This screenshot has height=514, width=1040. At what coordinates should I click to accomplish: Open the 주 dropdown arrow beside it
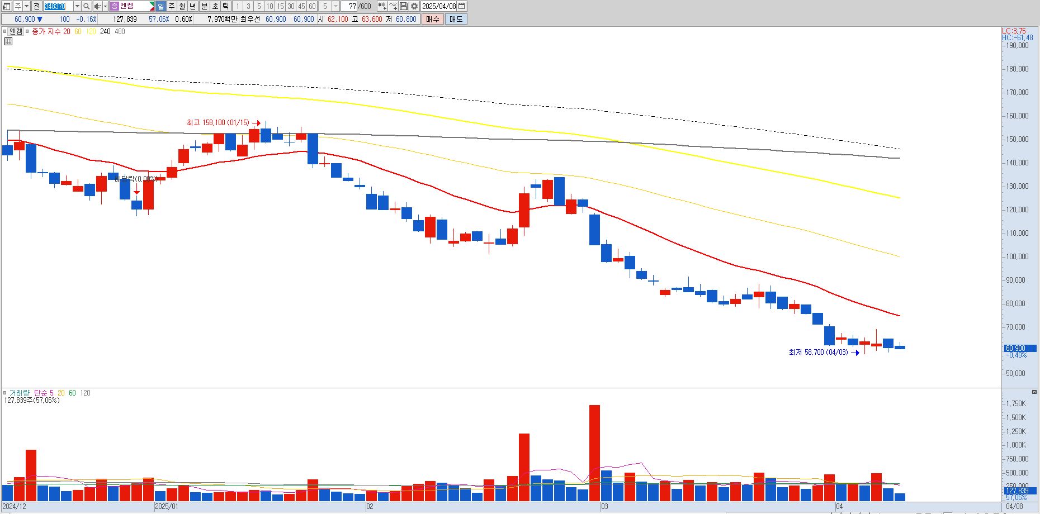click(26, 6)
